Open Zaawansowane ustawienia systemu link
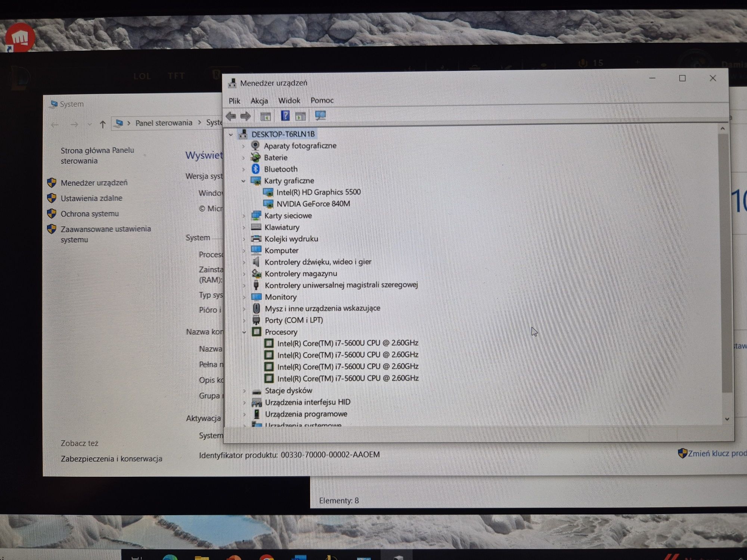Screen dimensions: 747x560 [106, 234]
